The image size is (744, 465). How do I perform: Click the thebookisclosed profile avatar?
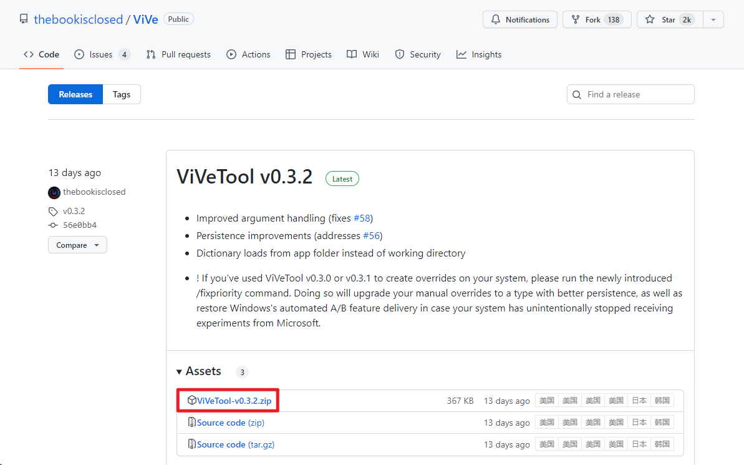pos(54,192)
